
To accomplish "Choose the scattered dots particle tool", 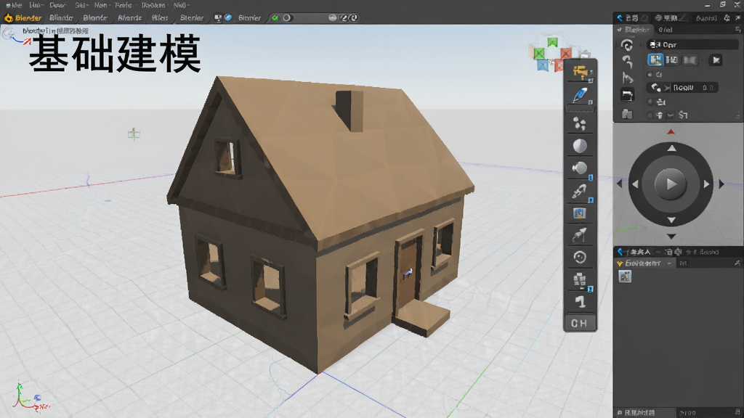I will [579, 123].
